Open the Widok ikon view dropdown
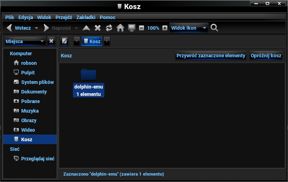Viewport: 288px width, 182px height. point(189,28)
